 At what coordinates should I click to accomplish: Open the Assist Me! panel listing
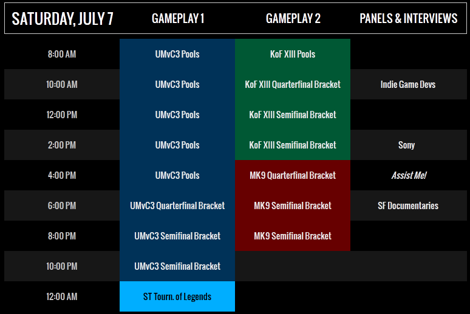point(409,175)
